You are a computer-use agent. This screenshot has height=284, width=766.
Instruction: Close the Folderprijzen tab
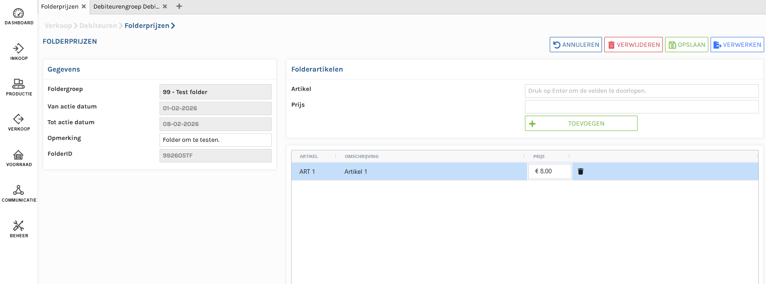tap(84, 6)
